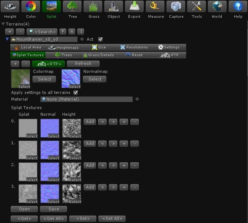Click the Open button

click(x=24, y=209)
